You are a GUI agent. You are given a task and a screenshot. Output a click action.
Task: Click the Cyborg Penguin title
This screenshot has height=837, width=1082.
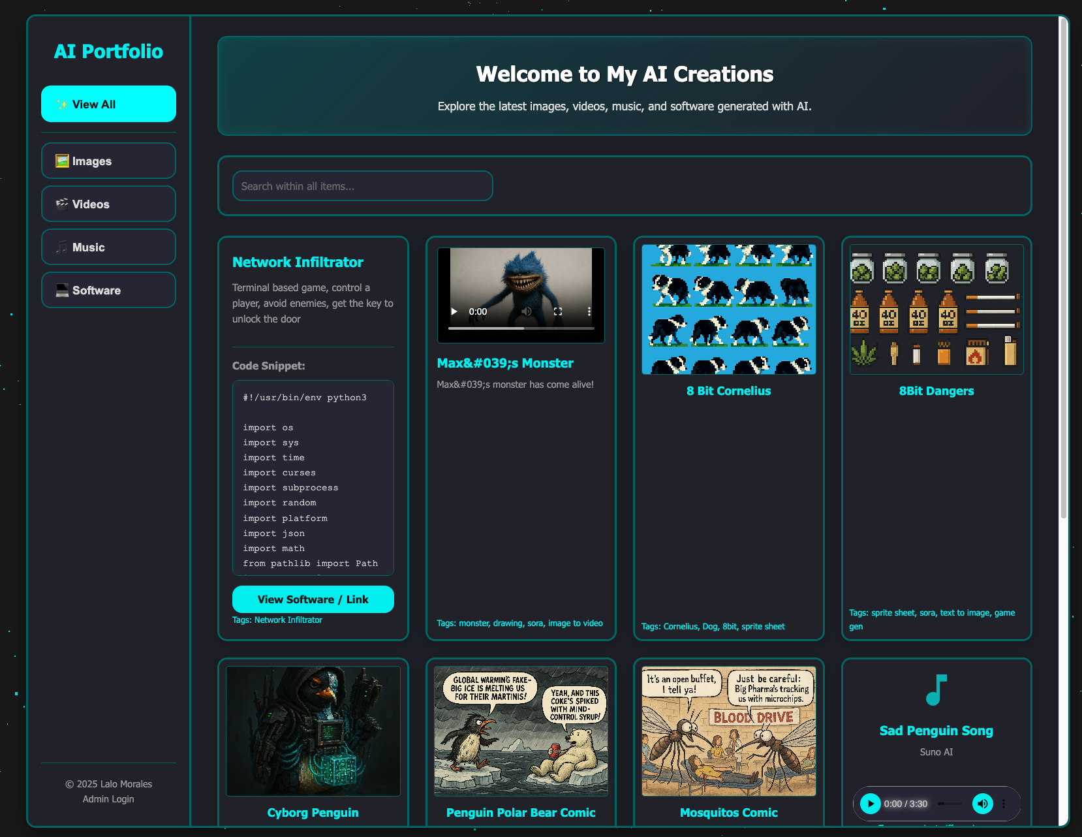coord(313,813)
